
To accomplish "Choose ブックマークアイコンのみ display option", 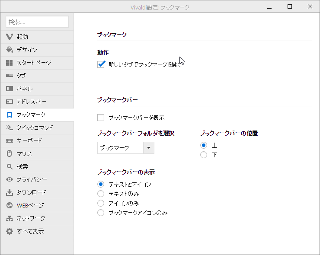I will point(101,213).
